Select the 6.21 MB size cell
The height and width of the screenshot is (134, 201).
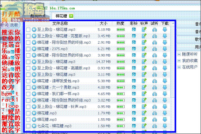[x=104, y=49]
